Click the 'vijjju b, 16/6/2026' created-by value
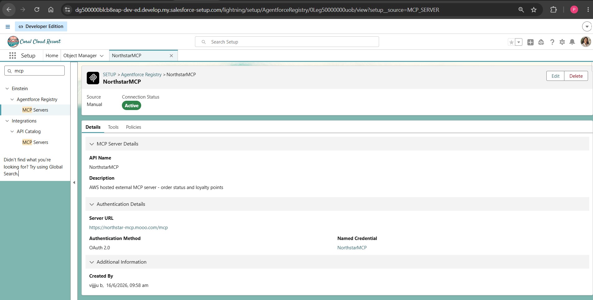This screenshot has width=593, height=300. tap(119, 285)
